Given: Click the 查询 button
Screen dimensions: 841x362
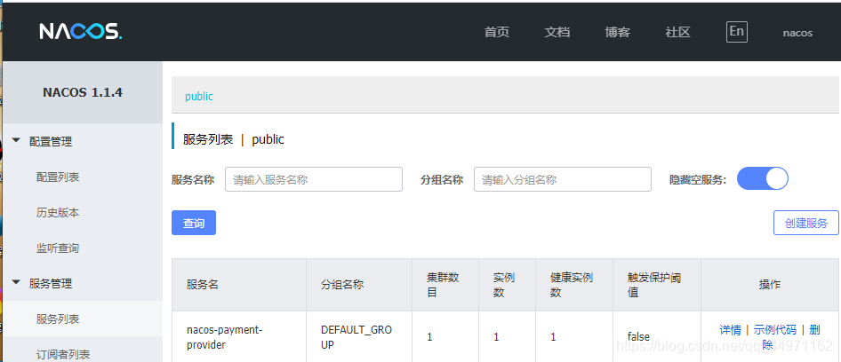Looking at the screenshot, I should coord(194,223).
